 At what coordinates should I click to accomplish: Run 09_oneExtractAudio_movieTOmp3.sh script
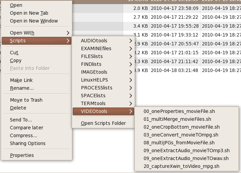(186, 150)
